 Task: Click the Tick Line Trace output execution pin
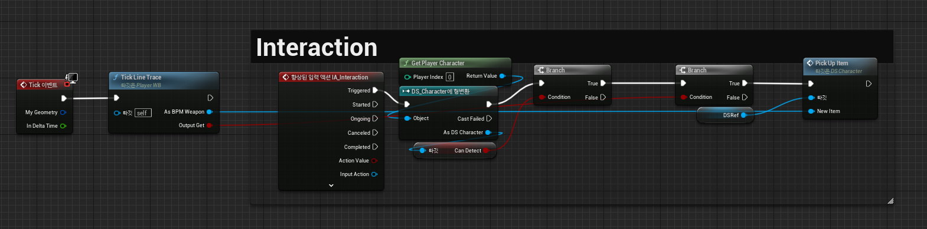coord(210,98)
